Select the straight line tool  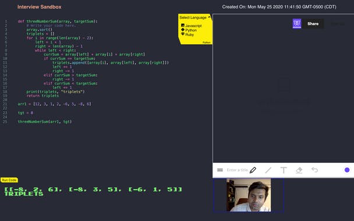click(x=268, y=170)
